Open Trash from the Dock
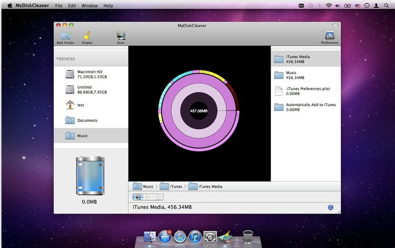This screenshot has width=395, height=248. point(248,237)
